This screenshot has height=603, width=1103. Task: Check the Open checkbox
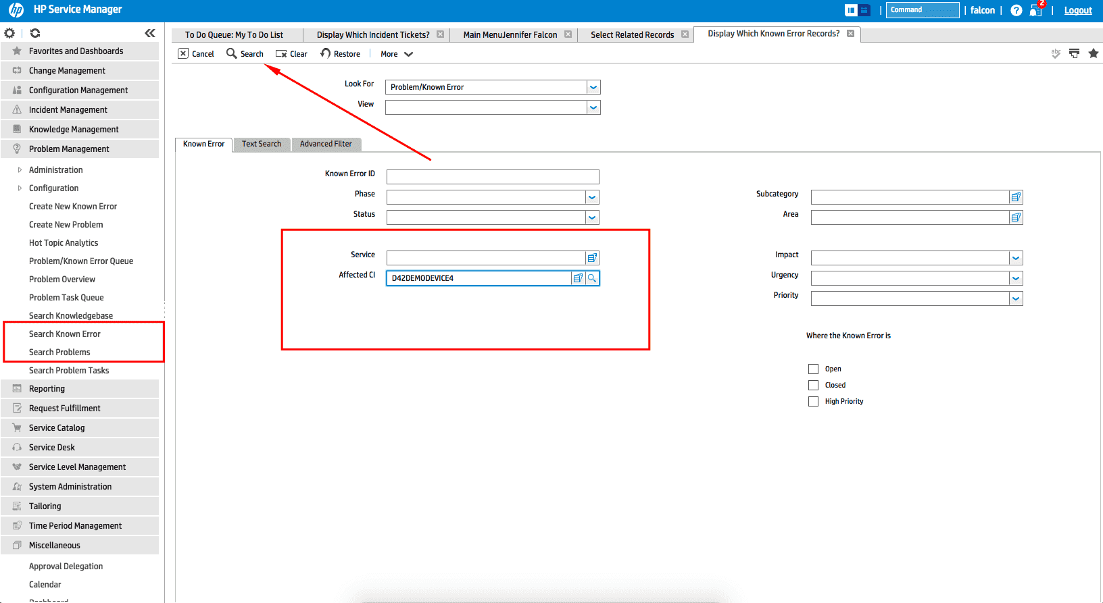tap(813, 369)
